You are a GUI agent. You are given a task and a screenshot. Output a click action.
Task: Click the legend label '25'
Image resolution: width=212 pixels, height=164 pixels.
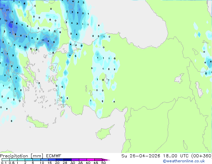click(65, 163)
